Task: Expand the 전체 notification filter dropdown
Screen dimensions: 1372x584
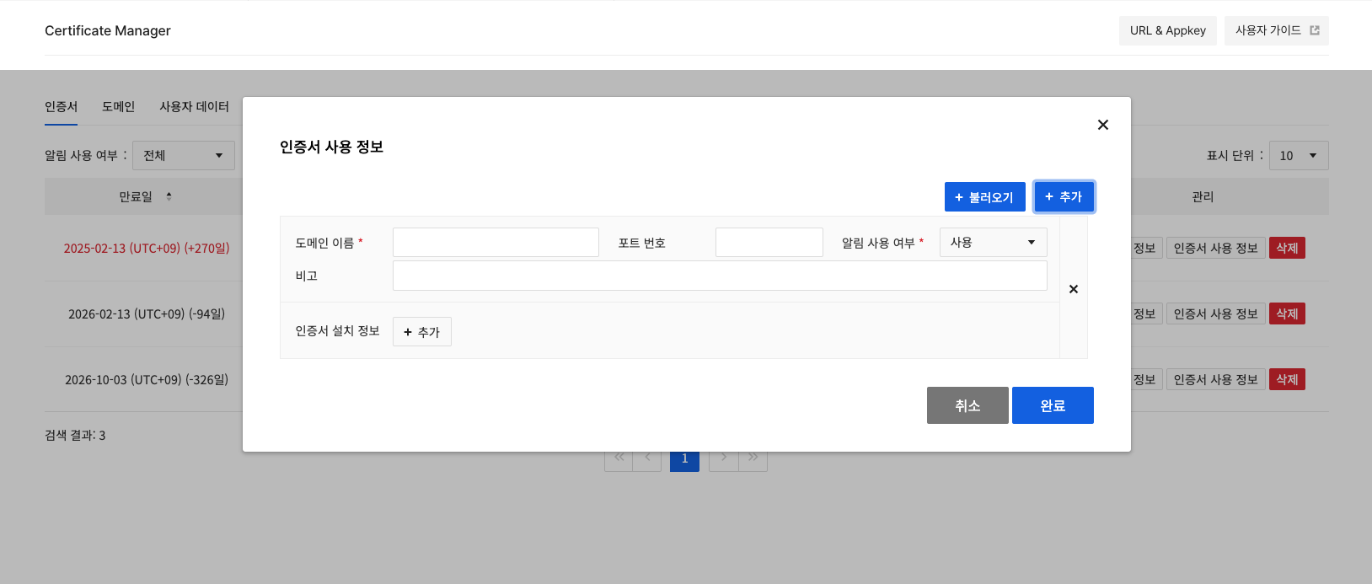Action: (183, 156)
